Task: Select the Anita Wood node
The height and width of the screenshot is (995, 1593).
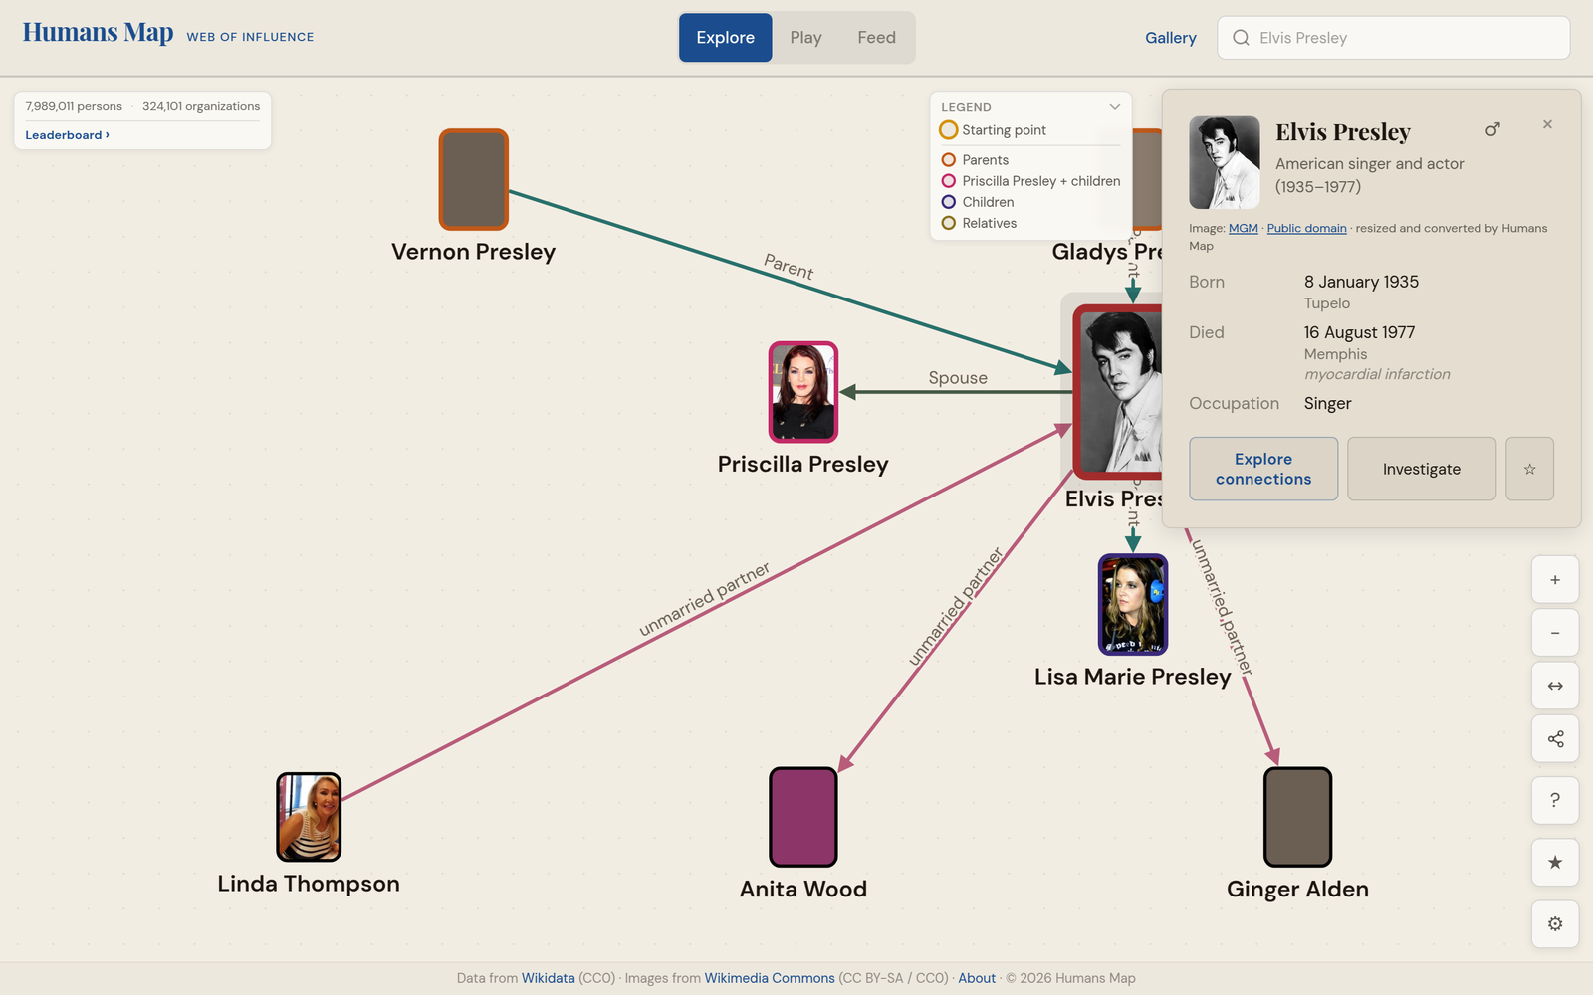Action: pyautogui.click(x=803, y=817)
